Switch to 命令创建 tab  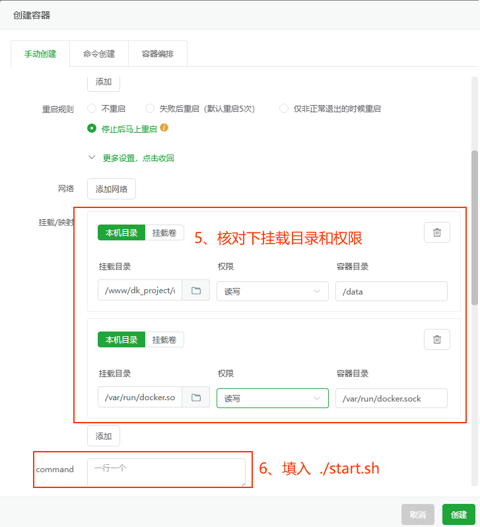[99, 53]
